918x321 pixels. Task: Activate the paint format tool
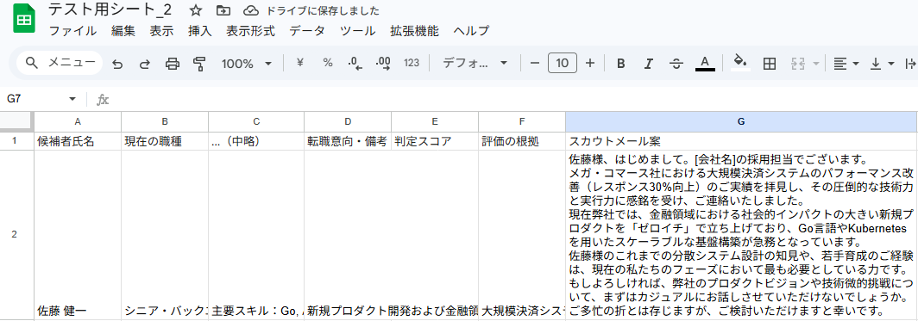[199, 64]
